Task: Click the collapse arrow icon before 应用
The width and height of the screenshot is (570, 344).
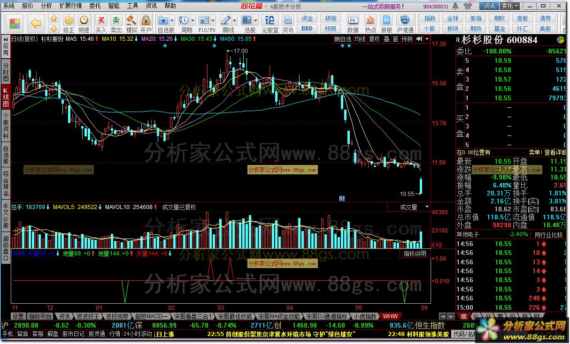Action: coord(5,38)
